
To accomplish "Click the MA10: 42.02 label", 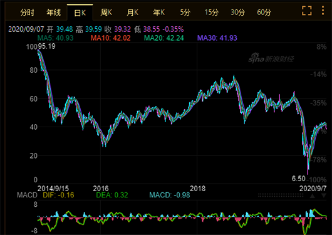I will pos(110,38).
